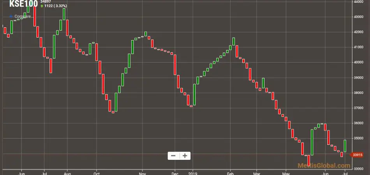Click the Oct label on time axis
Screen dimensions: 370x175
point(96,171)
